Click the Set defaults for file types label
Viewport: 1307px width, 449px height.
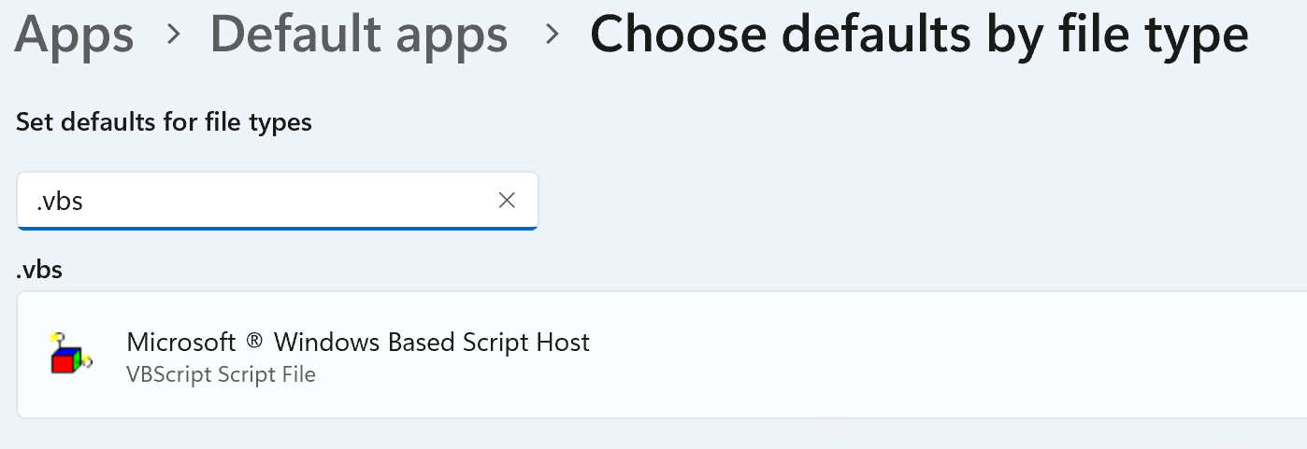(x=164, y=122)
